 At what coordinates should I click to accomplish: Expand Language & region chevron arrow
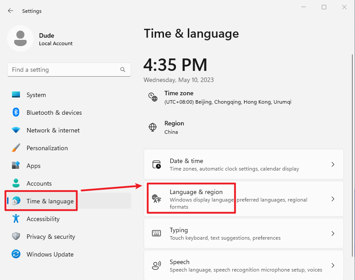(333, 199)
